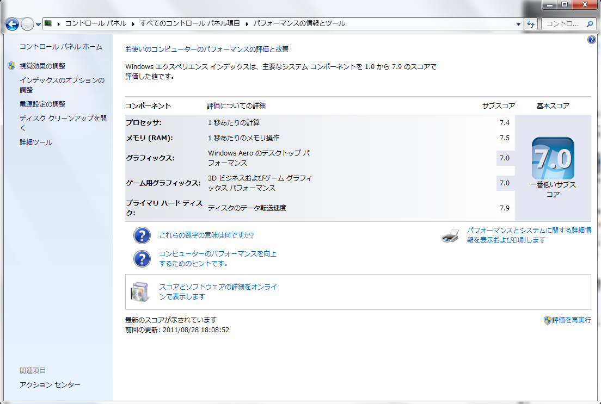Click question icon beside performance hints link
601x404 pixels.
coord(142,259)
